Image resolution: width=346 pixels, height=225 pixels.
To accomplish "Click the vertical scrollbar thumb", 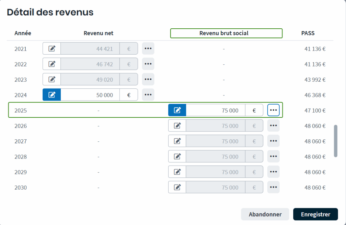I will [x=336, y=141].
